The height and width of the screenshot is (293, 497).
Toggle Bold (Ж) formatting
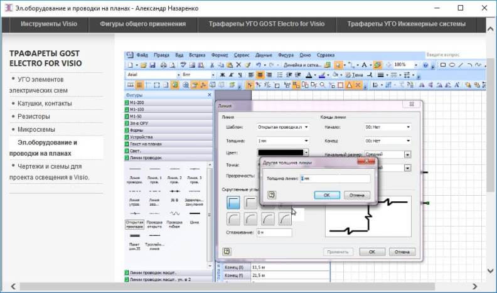pos(223,75)
